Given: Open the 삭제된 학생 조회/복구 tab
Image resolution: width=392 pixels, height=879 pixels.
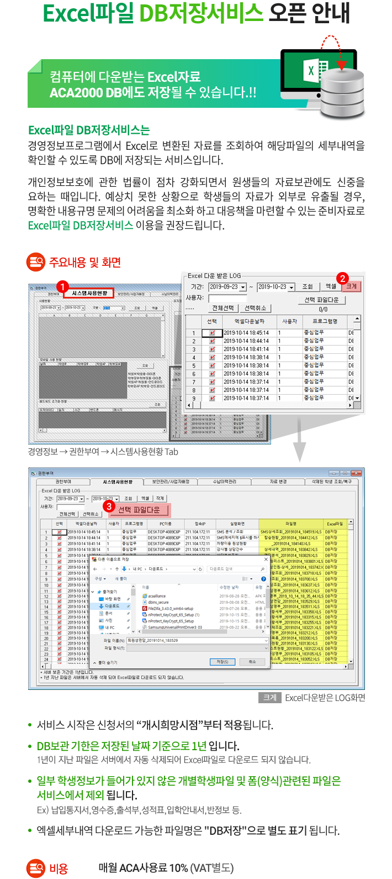Looking at the screenshot, I should click(x=331, y=482).
